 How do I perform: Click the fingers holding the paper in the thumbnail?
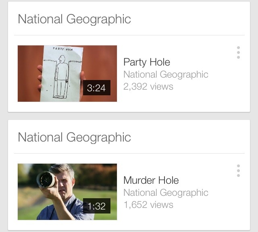40,78
